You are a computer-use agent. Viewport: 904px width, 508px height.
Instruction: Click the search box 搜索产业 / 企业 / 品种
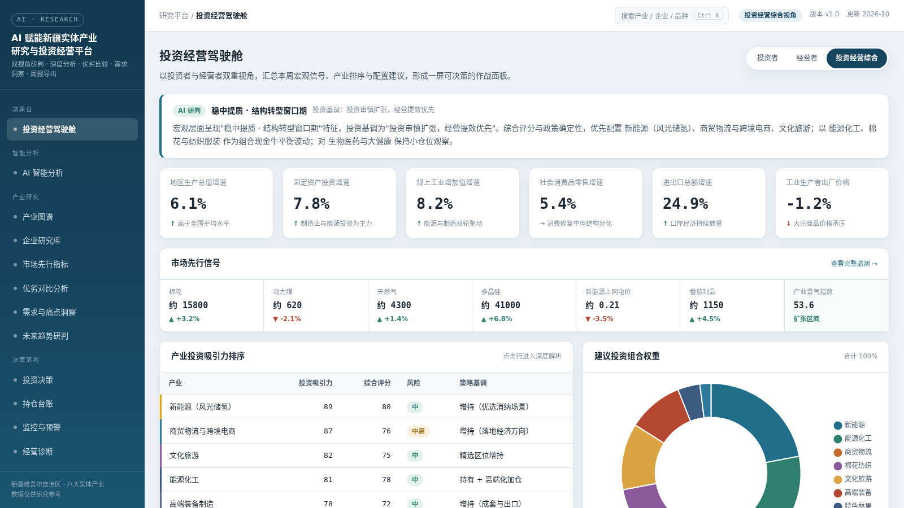(671, 16)
